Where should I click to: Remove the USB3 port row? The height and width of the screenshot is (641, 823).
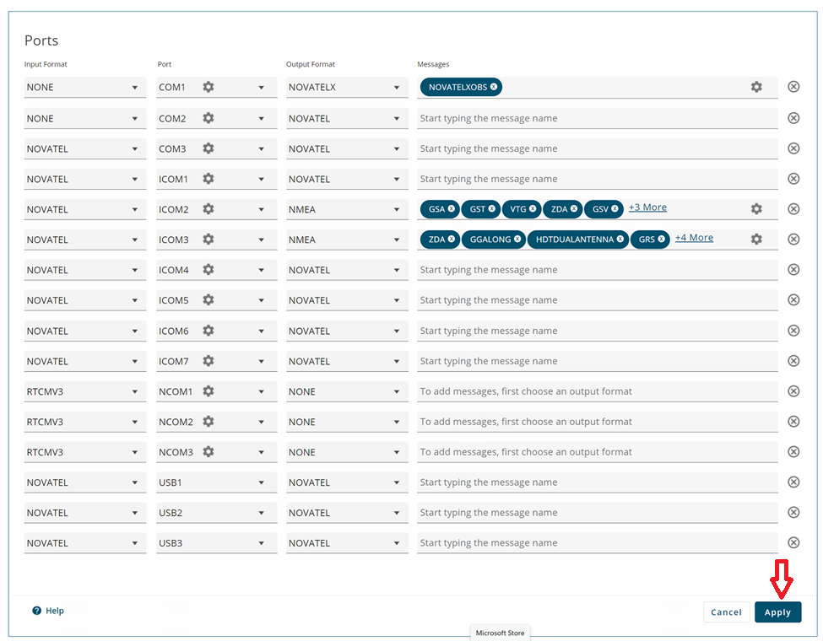(x=793, y=543)
